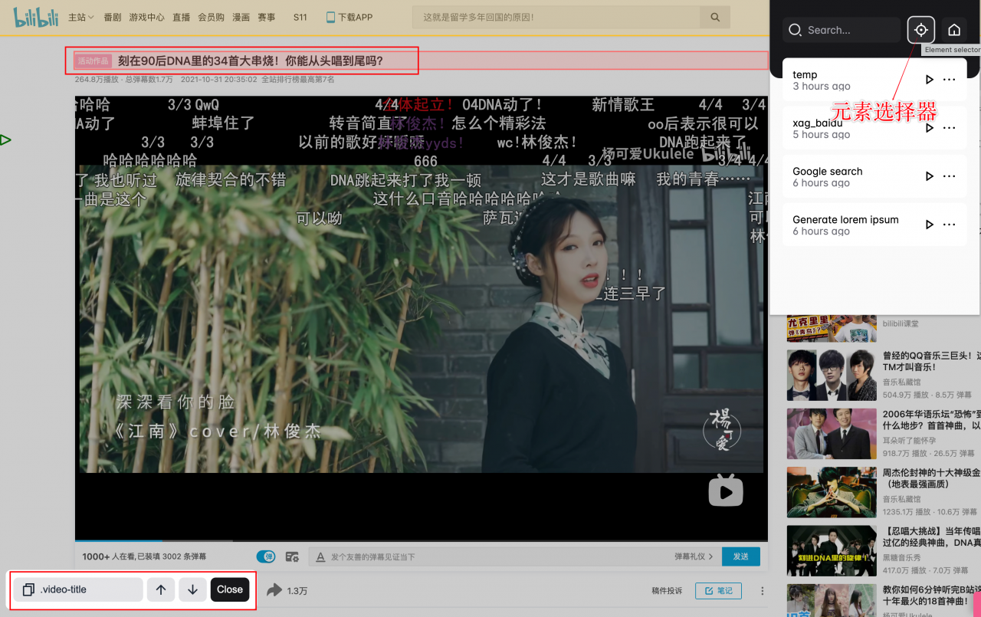This screenshot has height=617, width=981.
Task: Click the 曾经的QQ音乐三巨头 video title
Action: pos(932,362)
